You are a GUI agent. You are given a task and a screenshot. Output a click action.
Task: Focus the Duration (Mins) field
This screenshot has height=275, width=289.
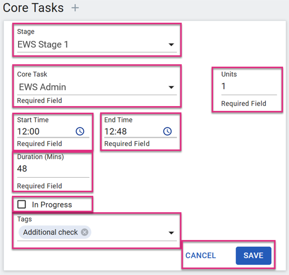[x=53, y=169]
